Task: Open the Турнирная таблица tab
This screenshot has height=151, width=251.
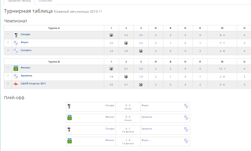Action: click(19, 1)
